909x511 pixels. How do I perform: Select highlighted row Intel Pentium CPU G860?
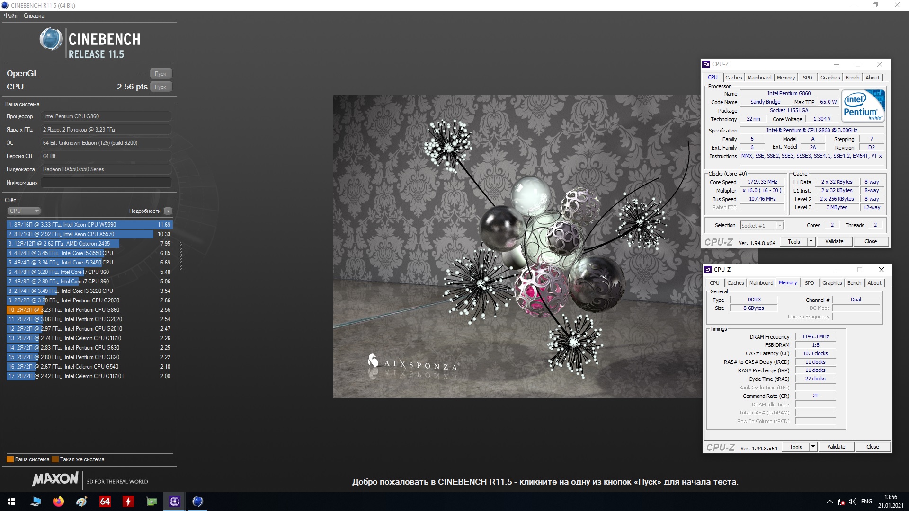point(89,310)
